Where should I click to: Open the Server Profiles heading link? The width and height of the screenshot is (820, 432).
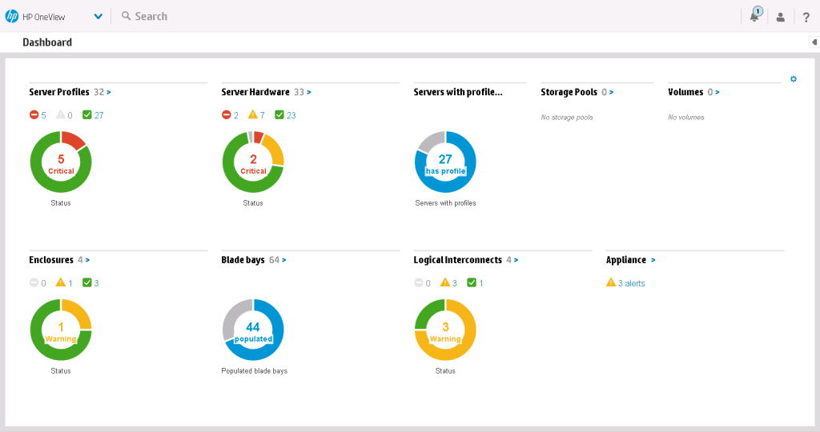pyautogui.click(x=59, y=92)
